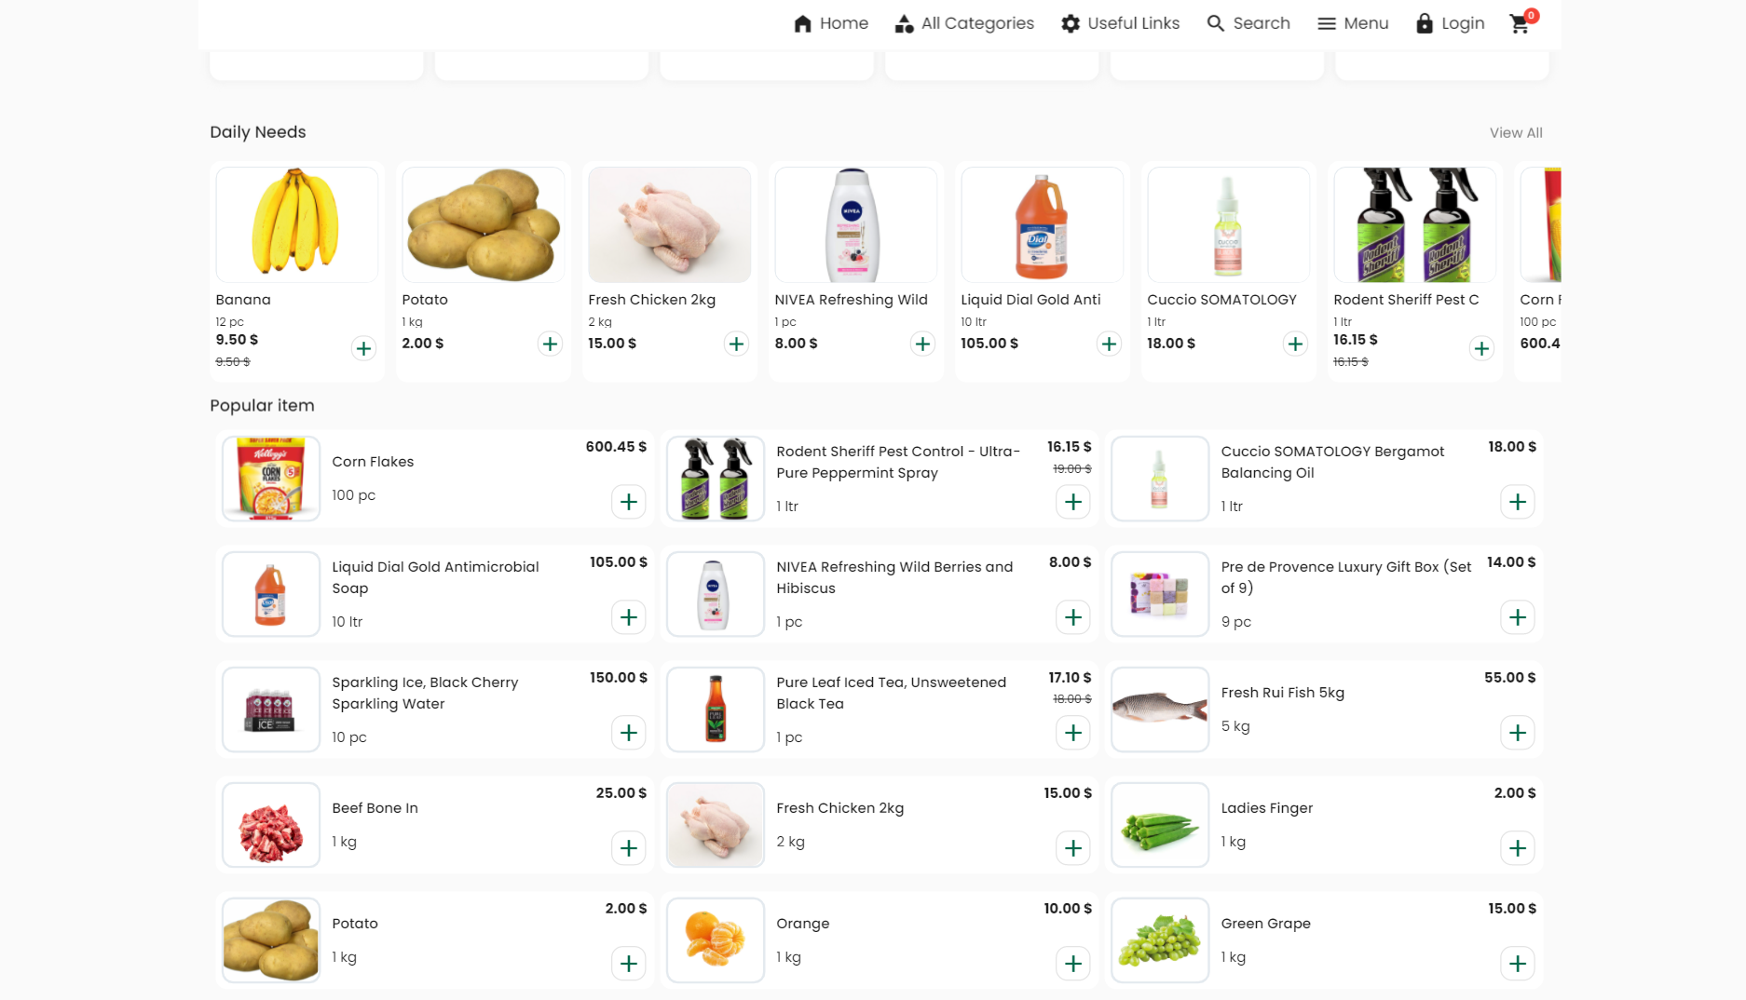This screenshot has height=1000, width=1746.
Task: Open Cuccio SOMATOLOGY Bergamot Balancing Oil product
Action: pos(1332,462)
